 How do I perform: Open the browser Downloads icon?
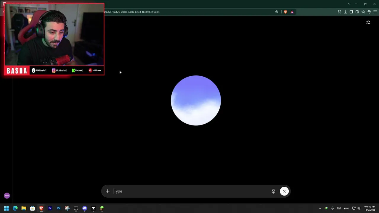(x=345, y=12)
